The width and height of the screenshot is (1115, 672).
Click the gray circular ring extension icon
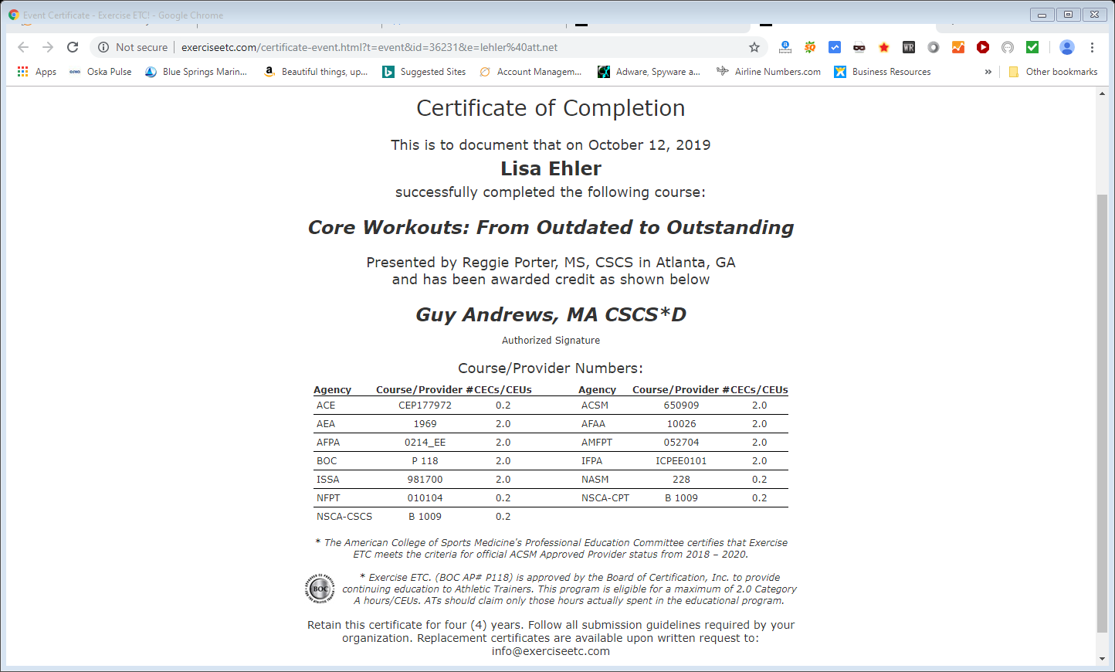(934, 47)
